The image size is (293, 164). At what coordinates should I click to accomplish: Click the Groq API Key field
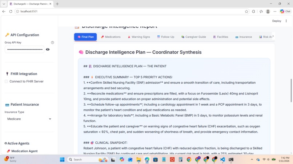tap(24, 49)
